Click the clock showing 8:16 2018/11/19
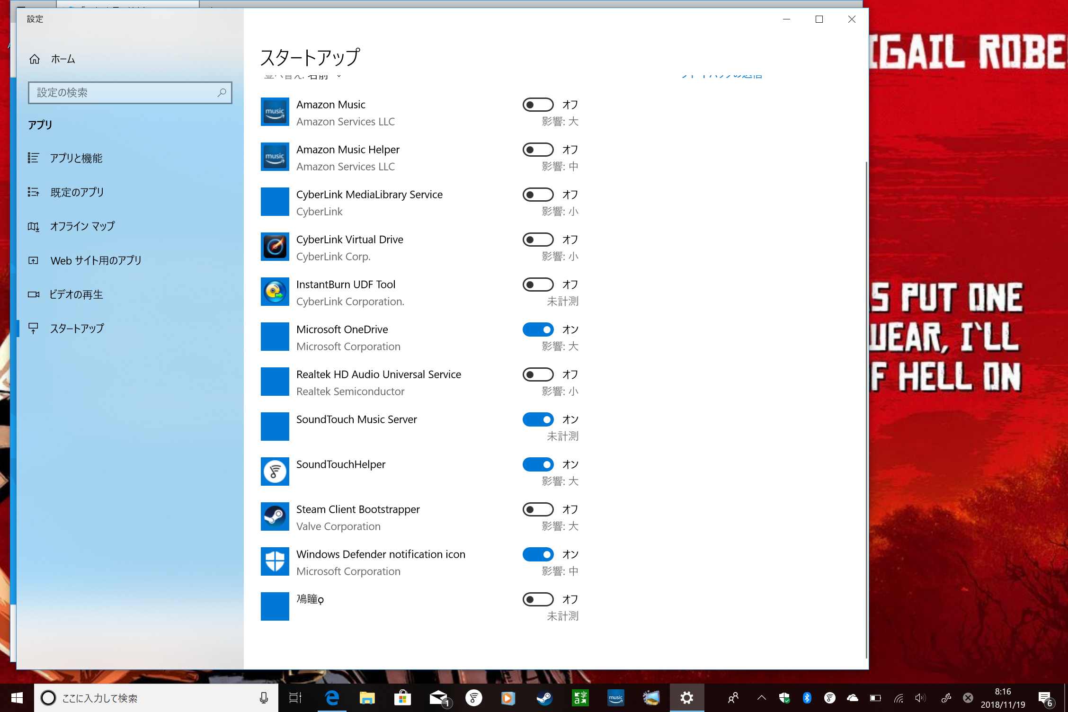The height and width of the screenshot is (712, 1068). pos(1003,698)
